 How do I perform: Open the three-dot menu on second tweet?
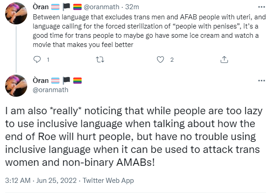[x=261, y=81]
